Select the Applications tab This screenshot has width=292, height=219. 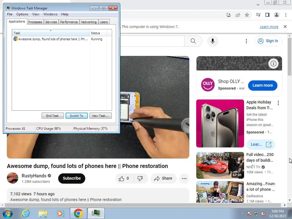pyautogui.click(x=17, y=21)
